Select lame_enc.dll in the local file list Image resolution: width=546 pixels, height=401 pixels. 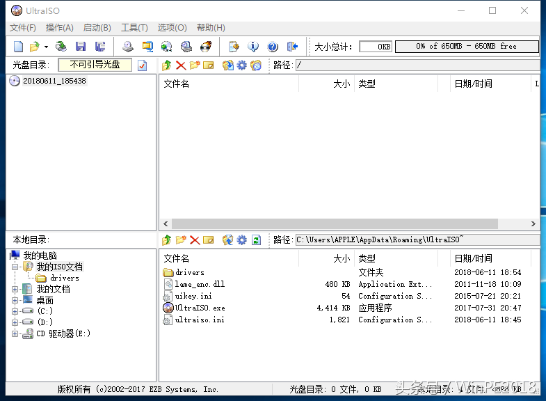(x=200, y=284)
